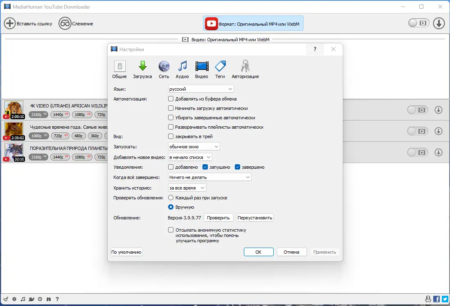The height and width of the screenshot is (306, 450).
Task: Switch to the Авторизация settings tab
Action: tap(245, 69)
